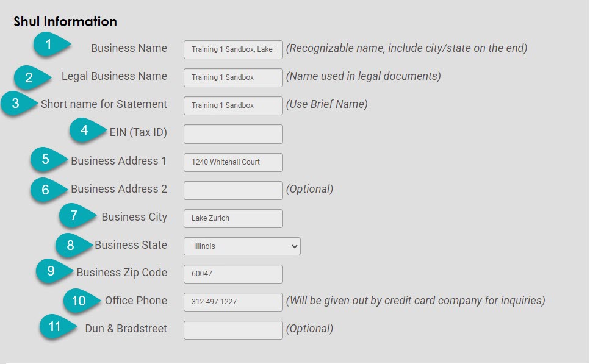Screen dimensions: 590x364
Task: Select the number 7 marker beside Business City
Action: coord(75,215)
